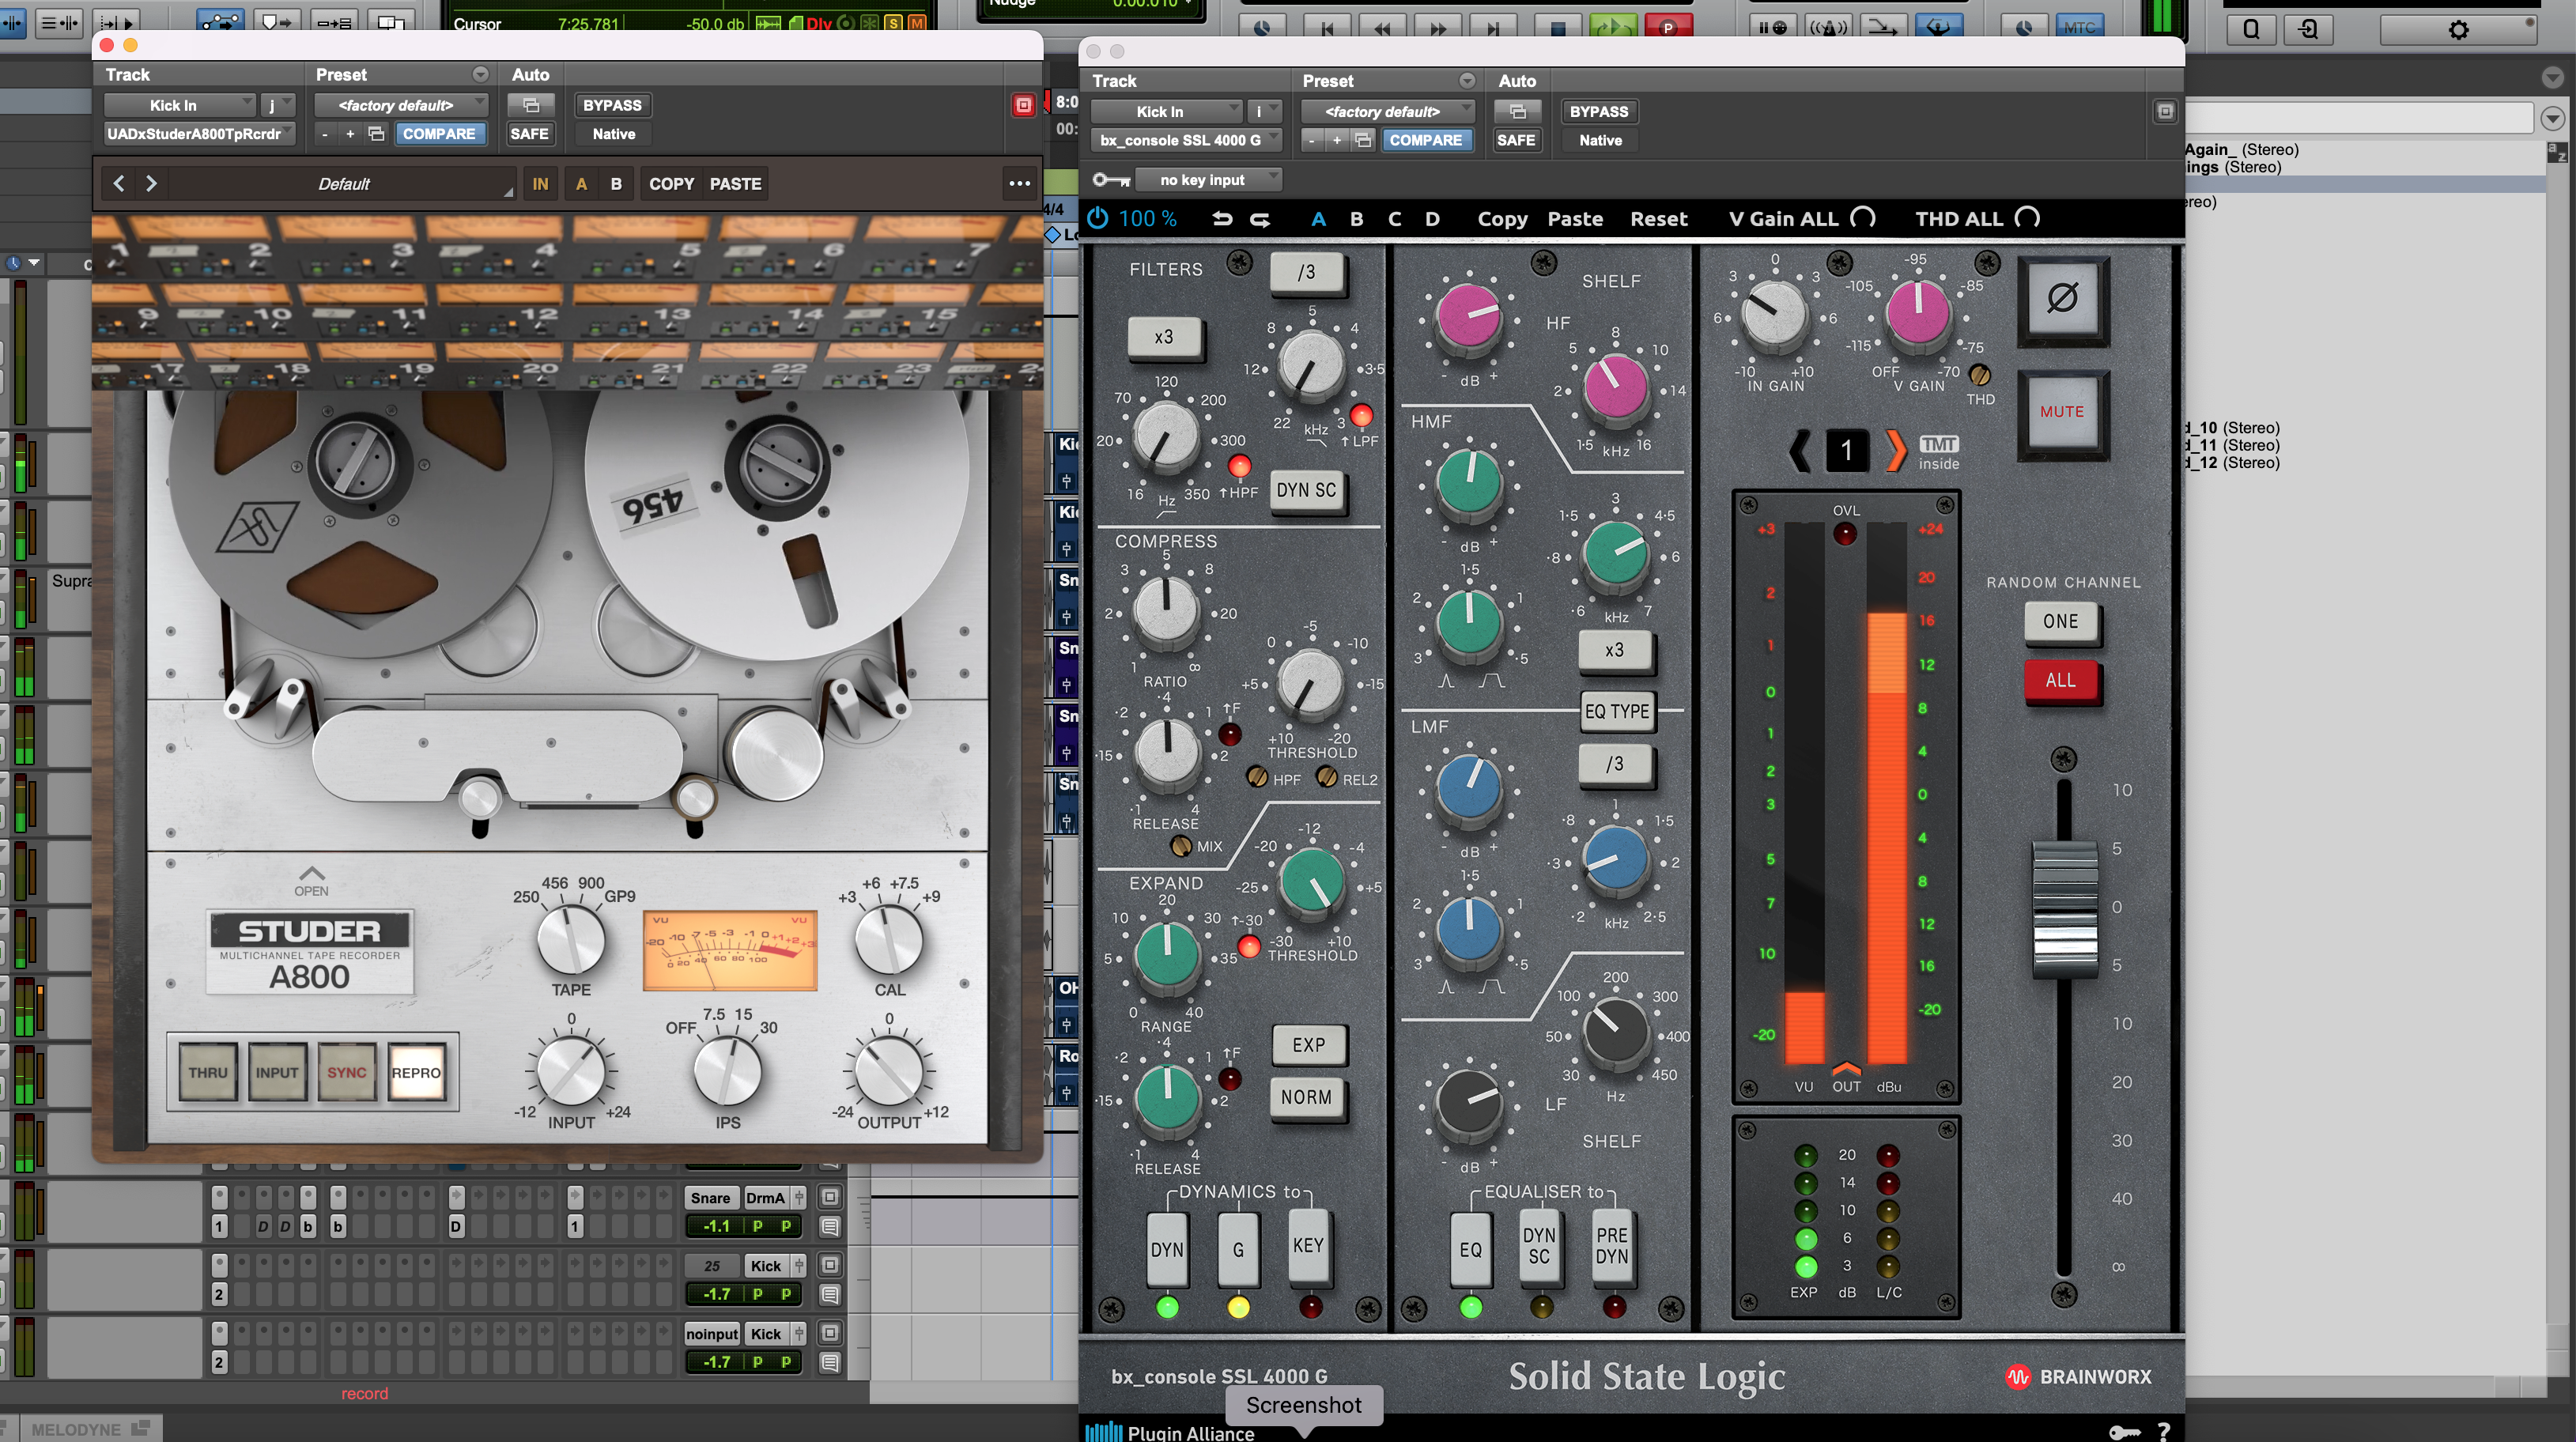Enable the THRU mode on Studer
The width and height of the screenshot is (2576, 1442).
click(208, 1072)
